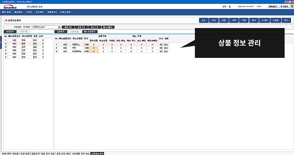Open the 분석차트 menu
This screenshot has height=155, width=294.
(40, 12)
